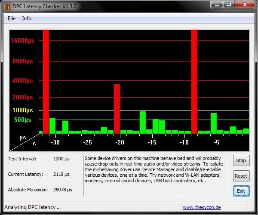Click the Test Interval value 1000 µs
This screenshot has width=258, height=215.
coord(61,159)
